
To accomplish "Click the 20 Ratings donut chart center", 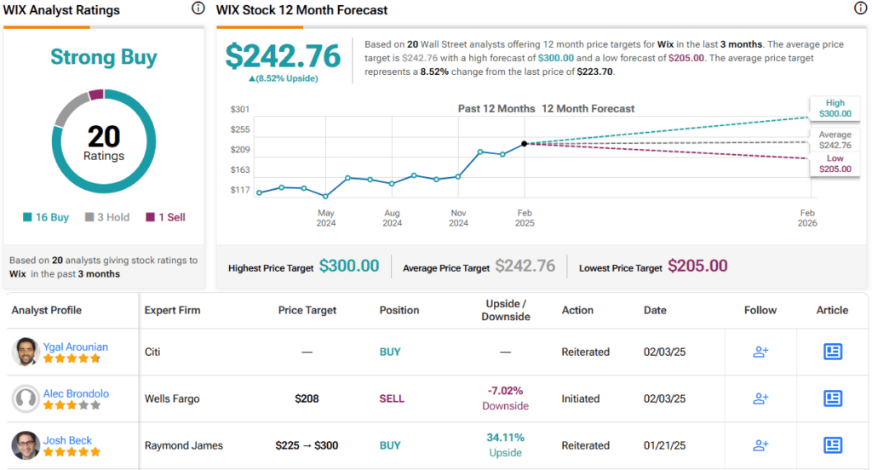I will pos(104,142).
